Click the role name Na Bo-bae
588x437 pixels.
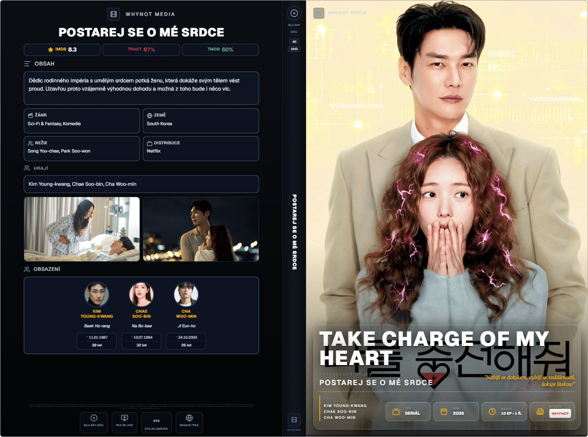point(141,326)
